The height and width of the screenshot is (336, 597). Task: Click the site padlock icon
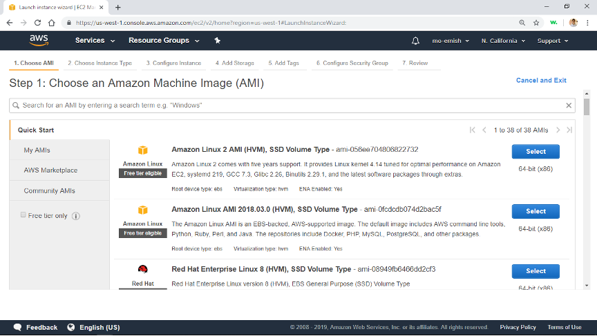pos(69,23)
